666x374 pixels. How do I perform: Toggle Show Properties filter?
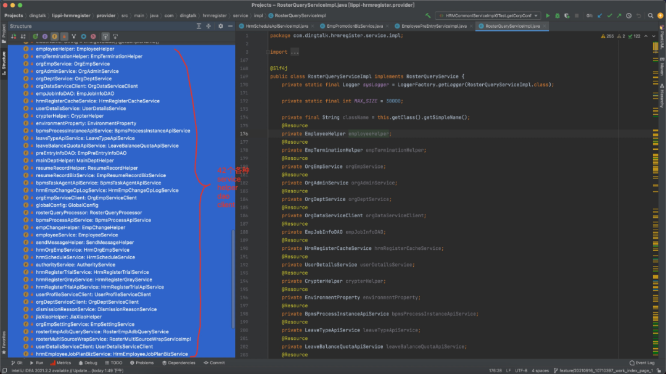click(44, 36)
